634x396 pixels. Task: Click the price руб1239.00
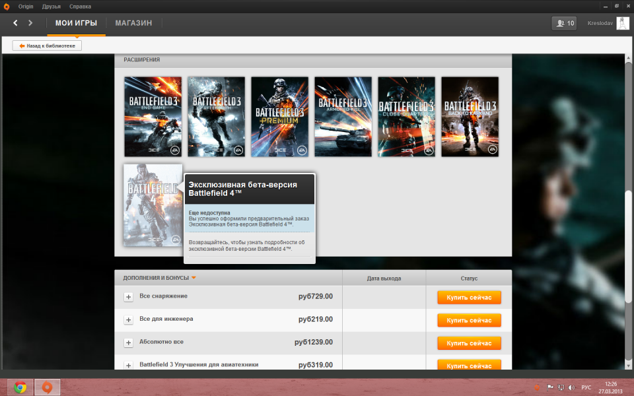[x=313, y=342]
